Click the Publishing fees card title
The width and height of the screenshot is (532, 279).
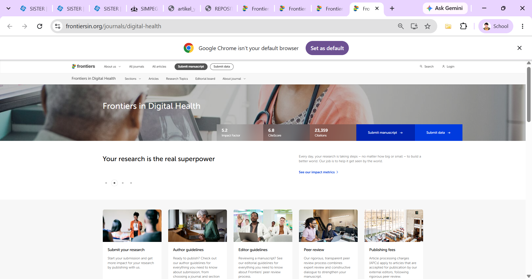(382, 250)
